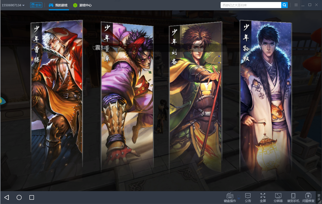Switch to the 我的游戏 tab
322x204 pixels.
click(x=58, y=5)
